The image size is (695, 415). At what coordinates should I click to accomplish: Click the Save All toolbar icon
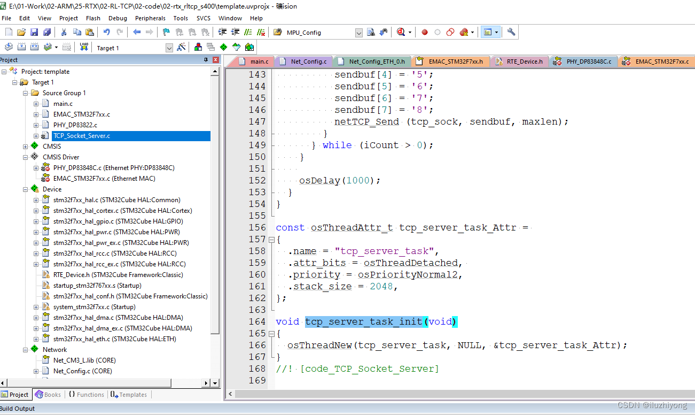click(47, 32)
